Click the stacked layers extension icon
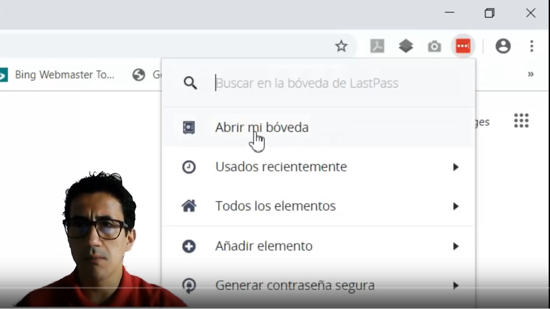550x309 pixels. pyautogui.click(x=406, y=46)
